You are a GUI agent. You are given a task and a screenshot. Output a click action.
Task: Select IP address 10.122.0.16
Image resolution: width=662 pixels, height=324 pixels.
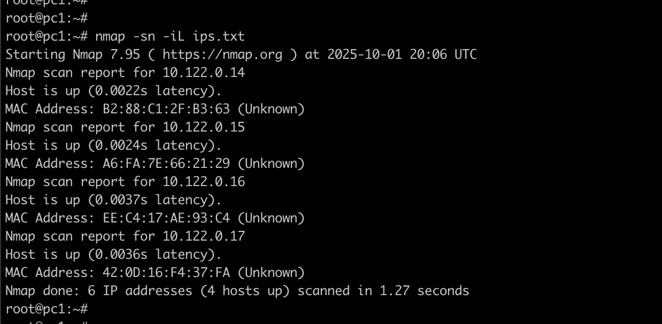[204, 182]
